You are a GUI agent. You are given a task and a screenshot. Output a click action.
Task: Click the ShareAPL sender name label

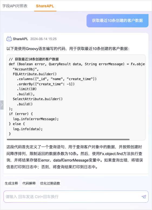point(21,39)
